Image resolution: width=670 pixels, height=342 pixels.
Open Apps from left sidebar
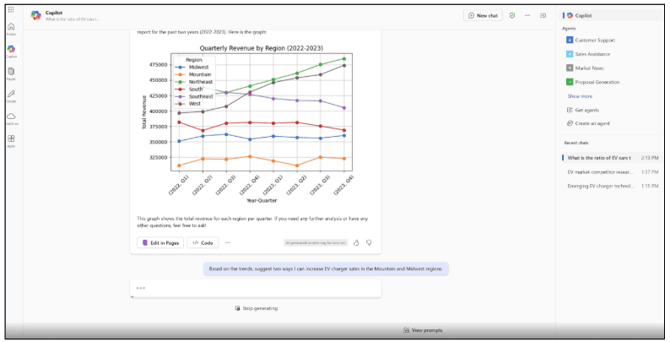point(11,141)
